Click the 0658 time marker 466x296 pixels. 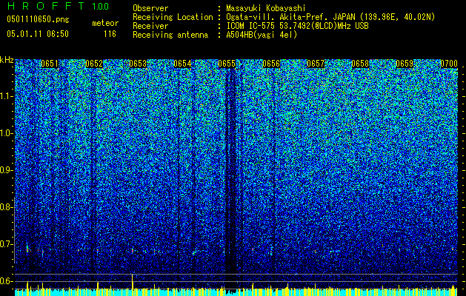pos(360,64)
